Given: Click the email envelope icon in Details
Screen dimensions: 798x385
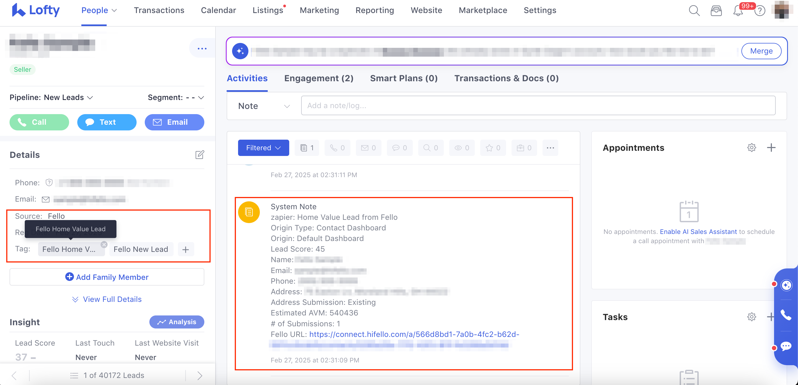Looking at the screenshot, I should coord(45,199).
